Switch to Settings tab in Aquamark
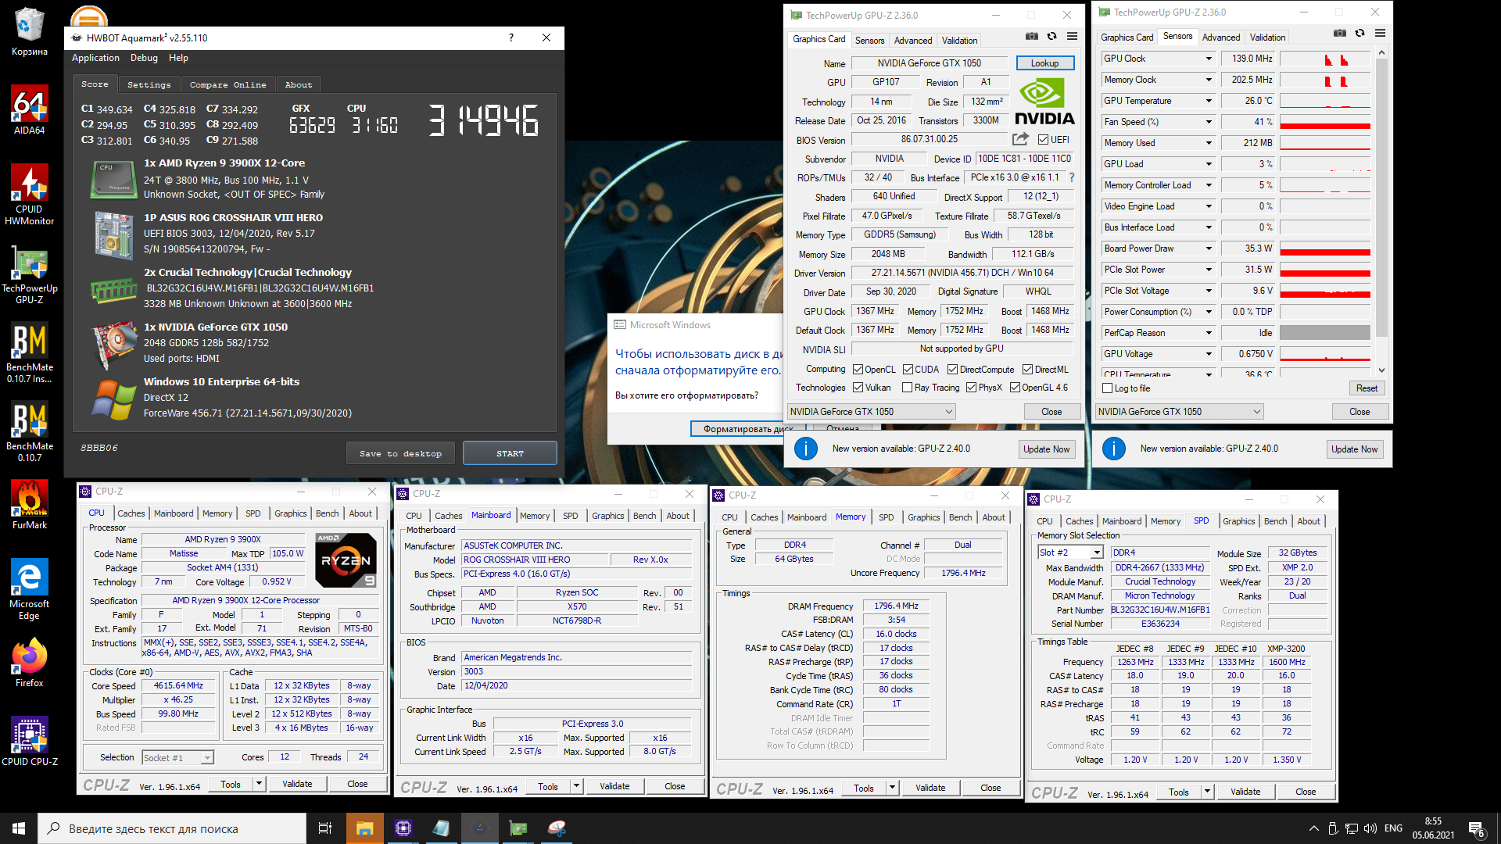 pos(149,84)
